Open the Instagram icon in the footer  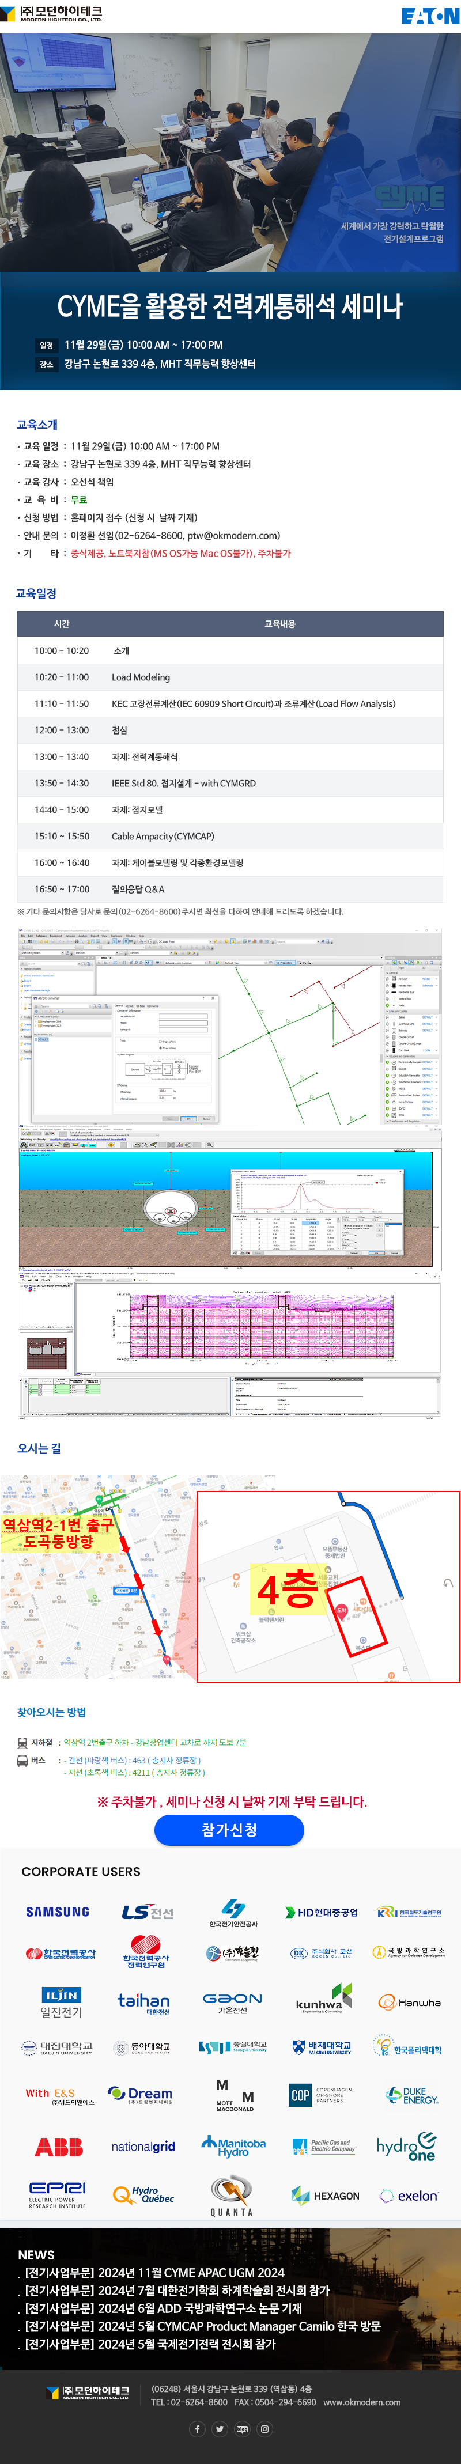[x=265, y=2429]
